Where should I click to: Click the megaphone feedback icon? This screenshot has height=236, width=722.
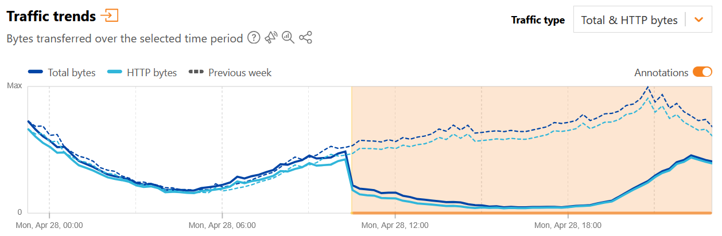tap(271, 38)
